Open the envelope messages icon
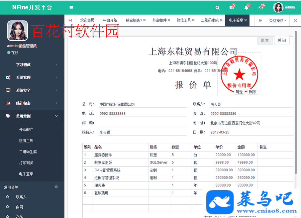The width and height of the screenshot is (301, 218). [x=261, y=8]
